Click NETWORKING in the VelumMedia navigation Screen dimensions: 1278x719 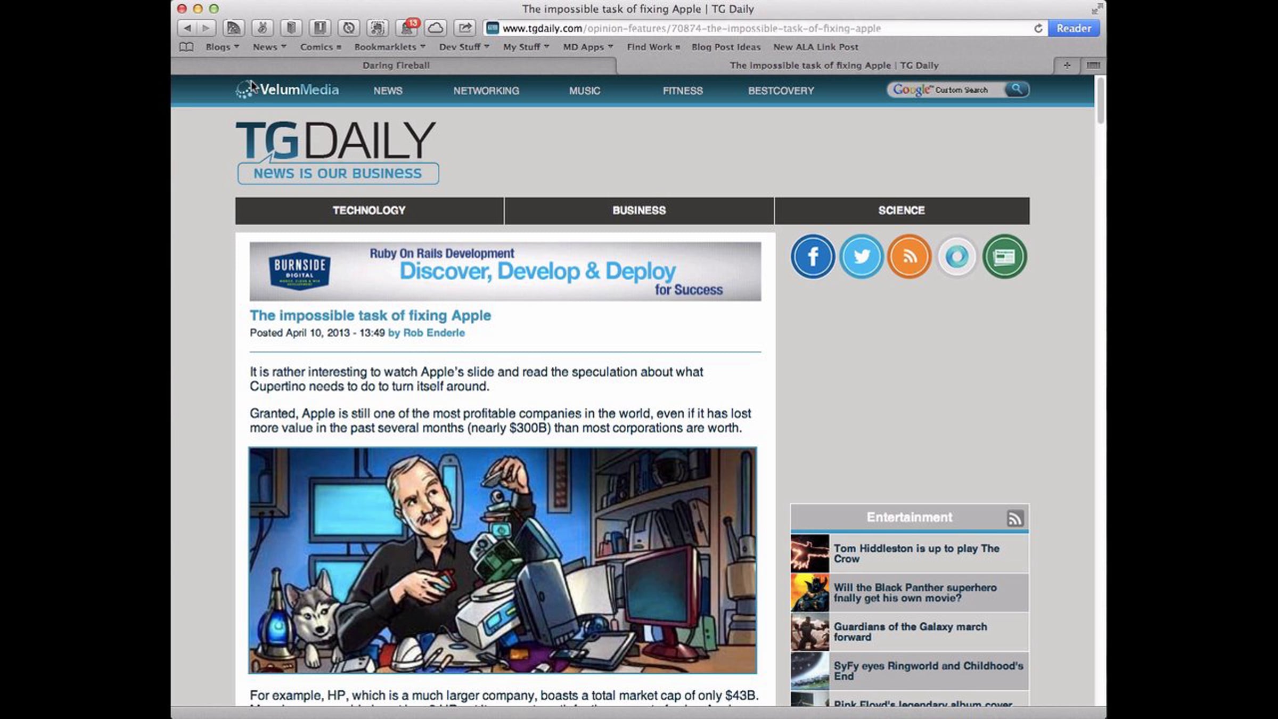click(486, 91)
